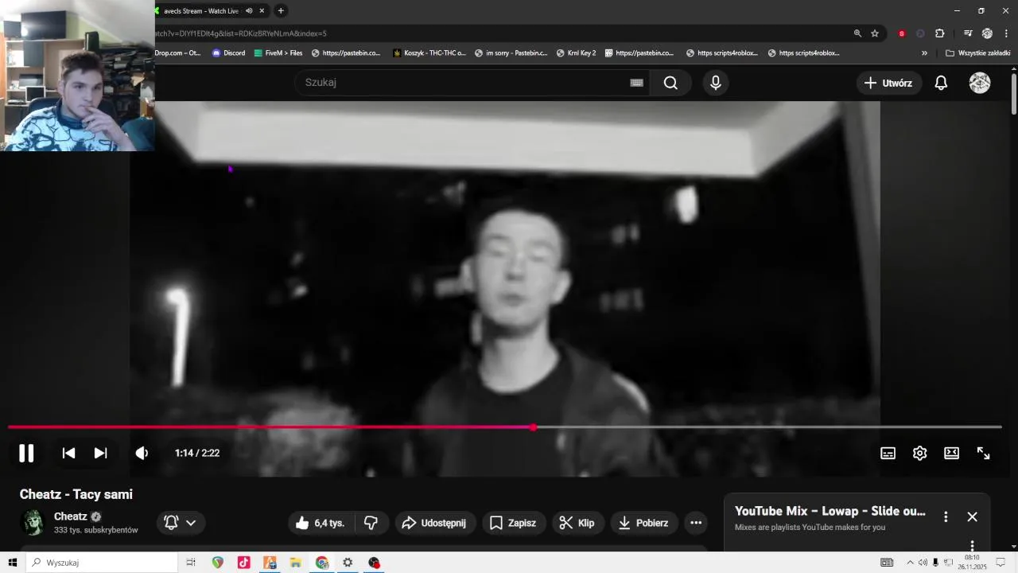1018x573 pixels.
Task: Open the Chrome profile avatar
Action: point(987,33)
